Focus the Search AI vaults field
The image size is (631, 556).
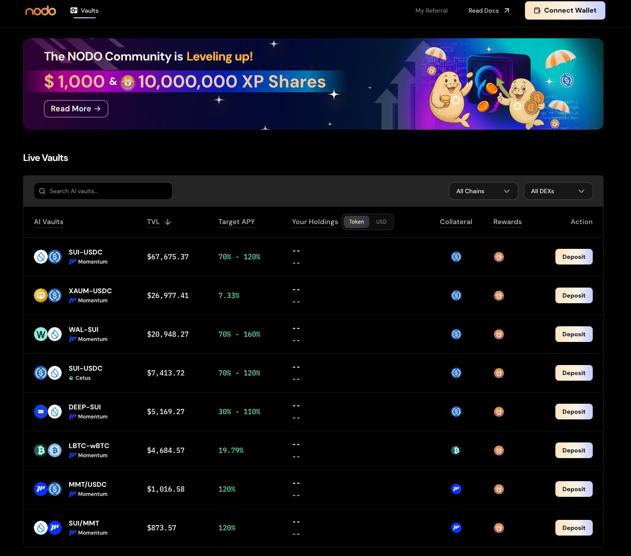(103, 191)
